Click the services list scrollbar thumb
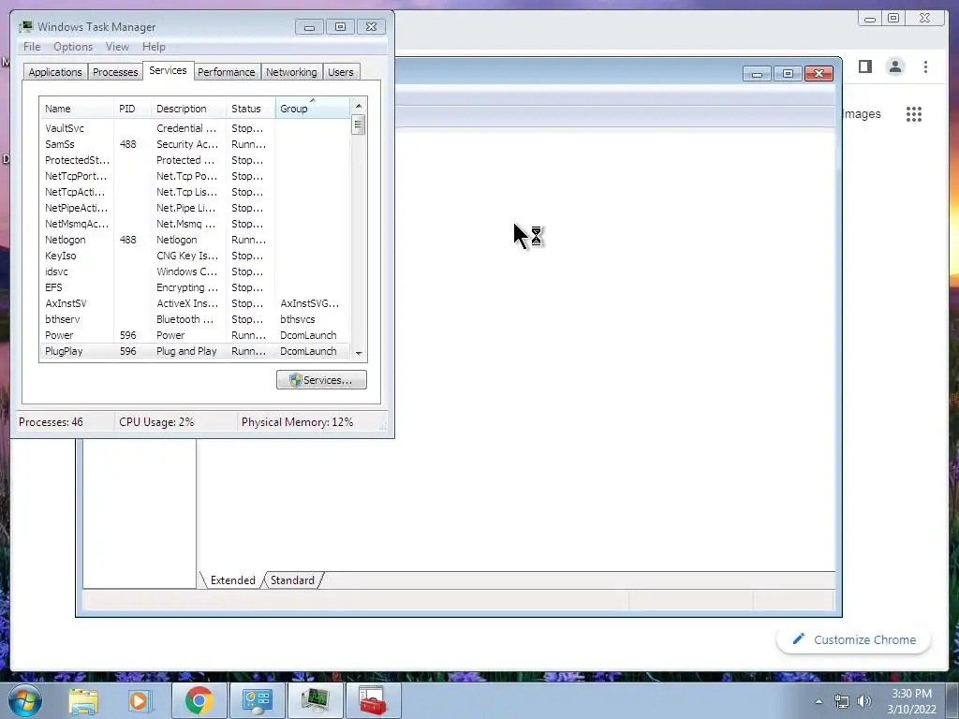 pos(359,125)
